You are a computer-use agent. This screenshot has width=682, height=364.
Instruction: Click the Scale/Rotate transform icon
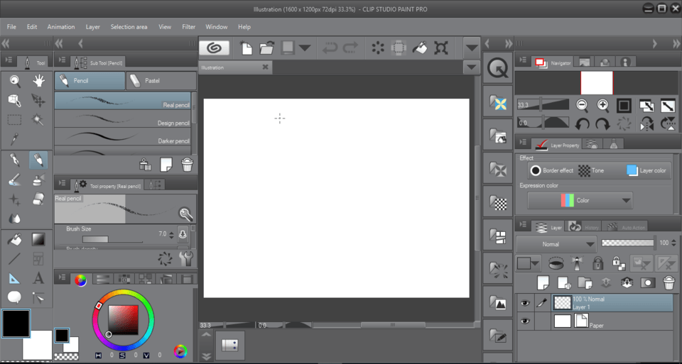pyautogui.click(x=441, y=48)
